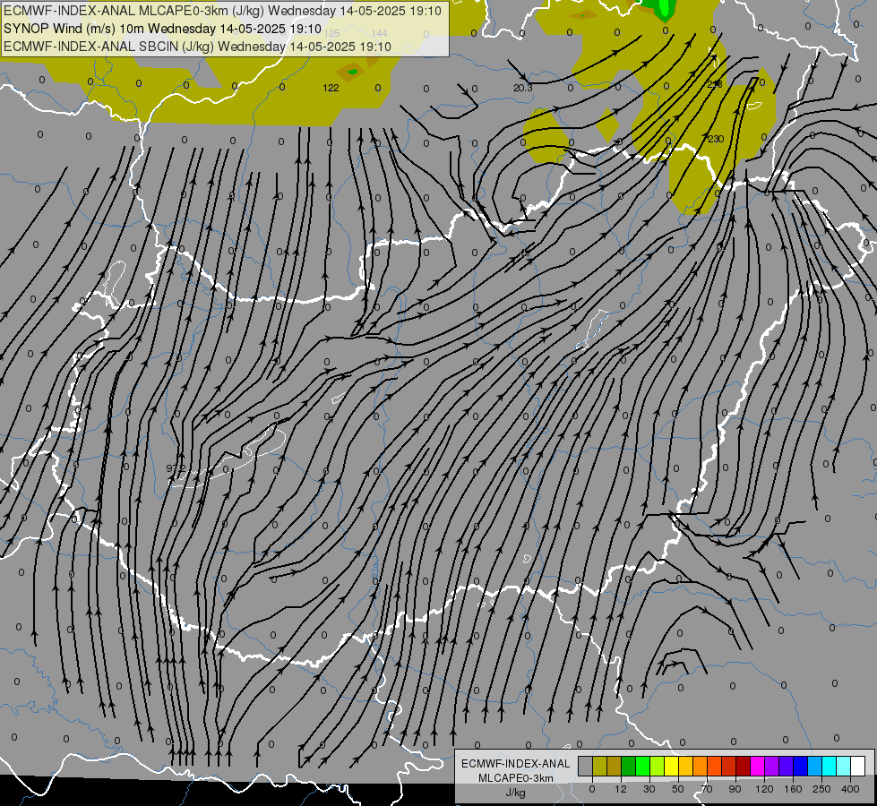The image size is (877, 806).
Task: Click the legend tick label 70
Action: tap(707, 790)
